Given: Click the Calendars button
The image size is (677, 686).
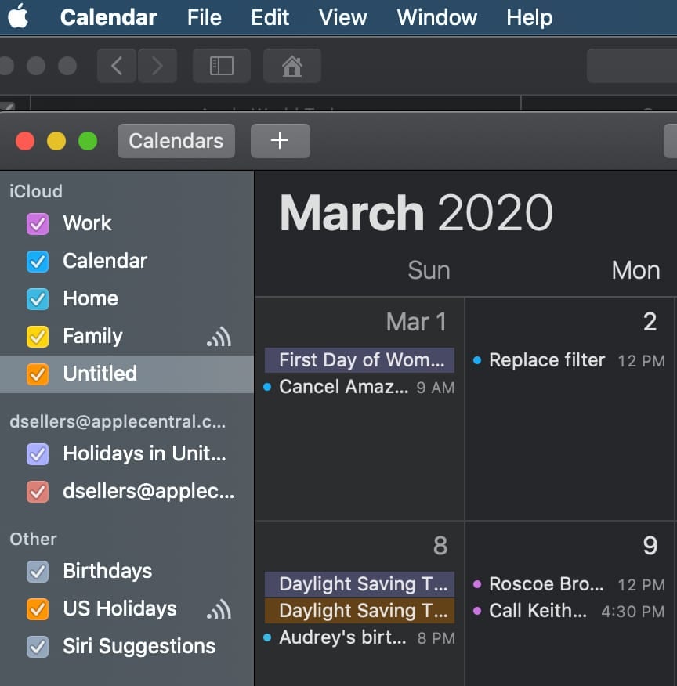Looking at the screenshot, I should (x=176, y=141).
